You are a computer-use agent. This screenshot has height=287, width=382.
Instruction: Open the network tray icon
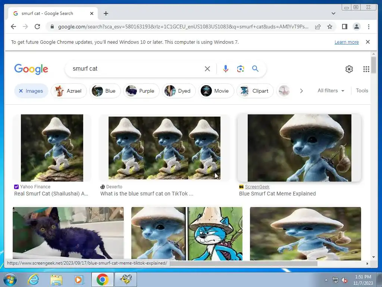[x=335, y=280]
